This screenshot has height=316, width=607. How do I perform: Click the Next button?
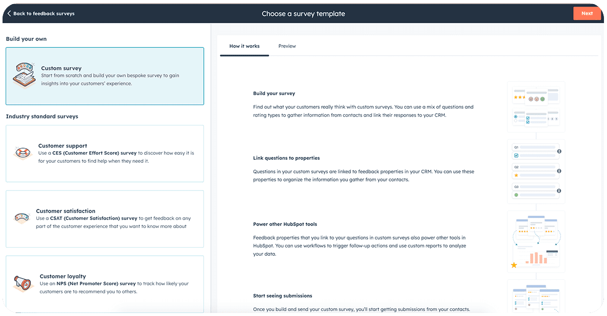click(587, 14)
